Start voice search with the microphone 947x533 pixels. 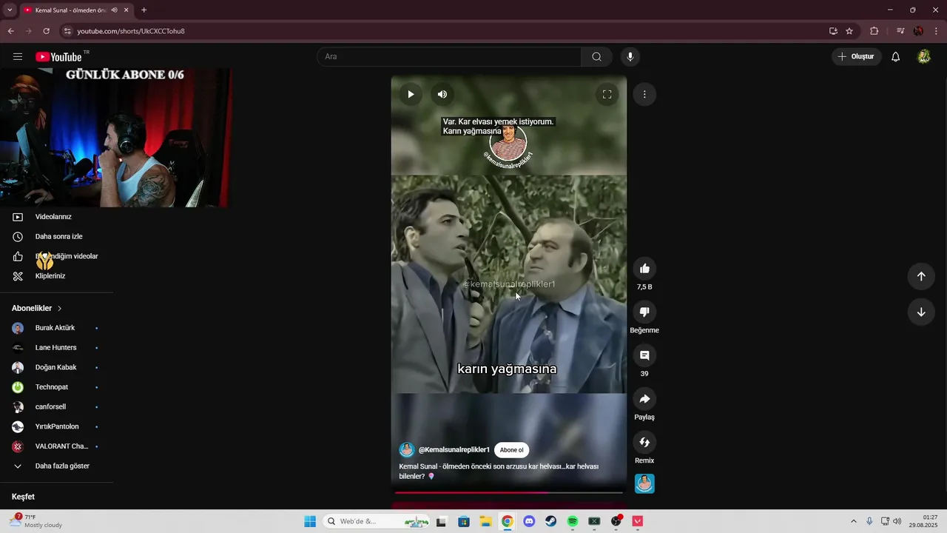pos(630,56)
